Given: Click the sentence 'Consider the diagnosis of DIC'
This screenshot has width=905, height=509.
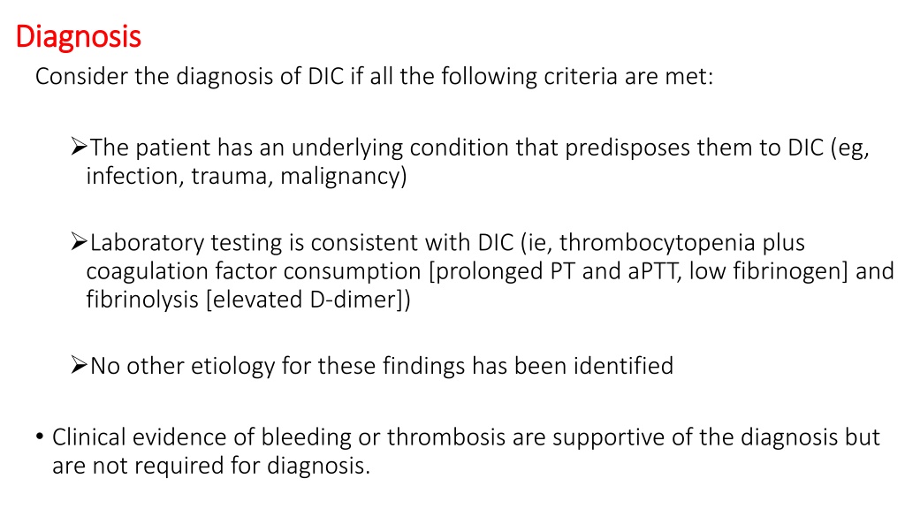Looking at the screenshot, I should point(374,76).
